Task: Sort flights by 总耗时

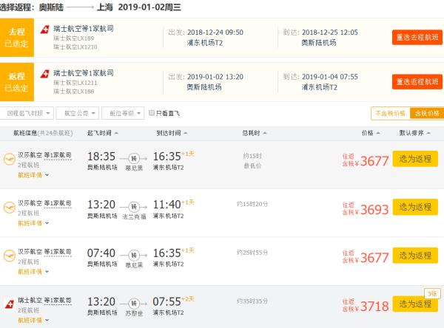Action: pyautogui.click(x=255, y=133)
